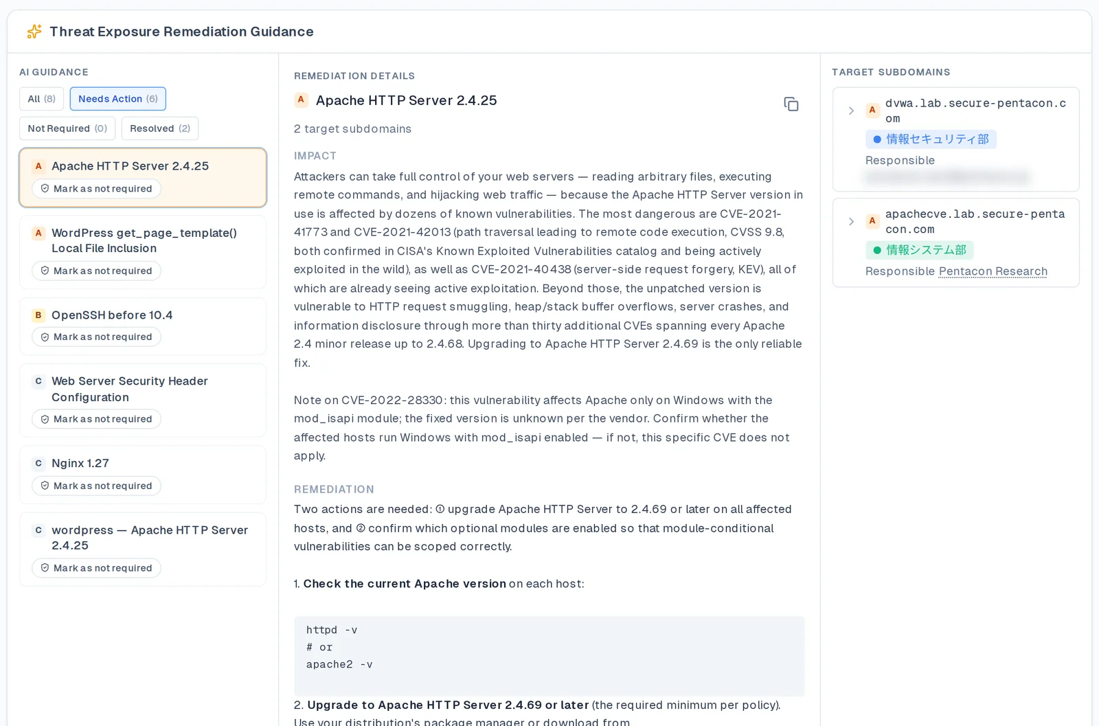
Task: Select WordPress get_page_template() Local File Inclusion item
Action: click(x=143, y=252)
